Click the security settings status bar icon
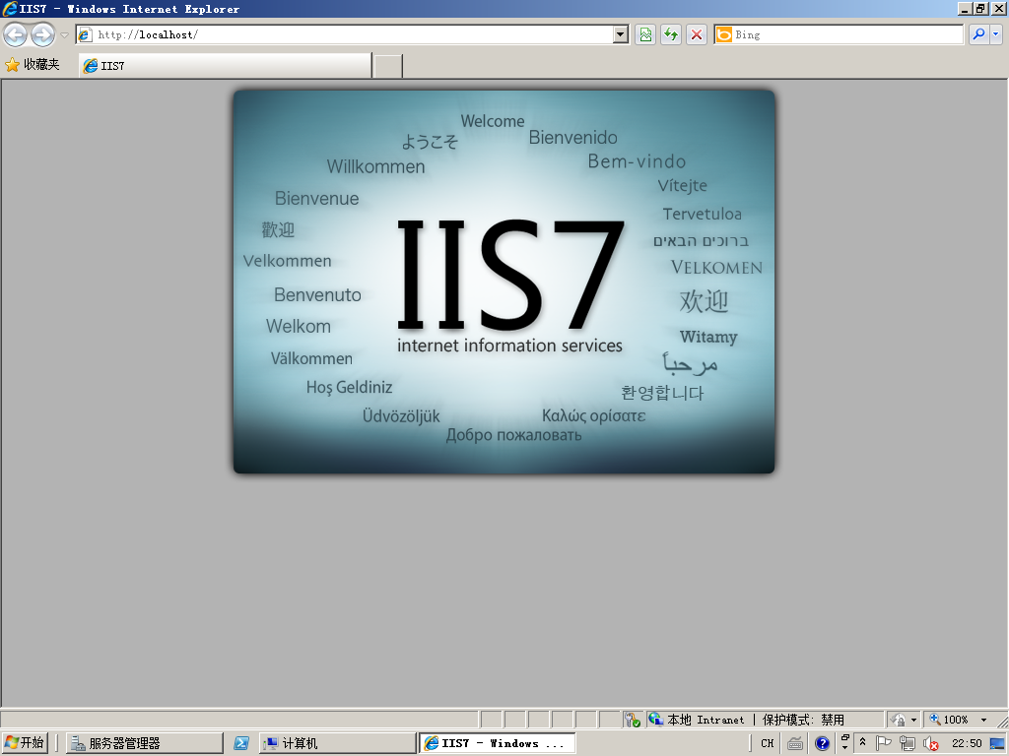This screenshot has height=756, width=1009. (x=632, y=720)
